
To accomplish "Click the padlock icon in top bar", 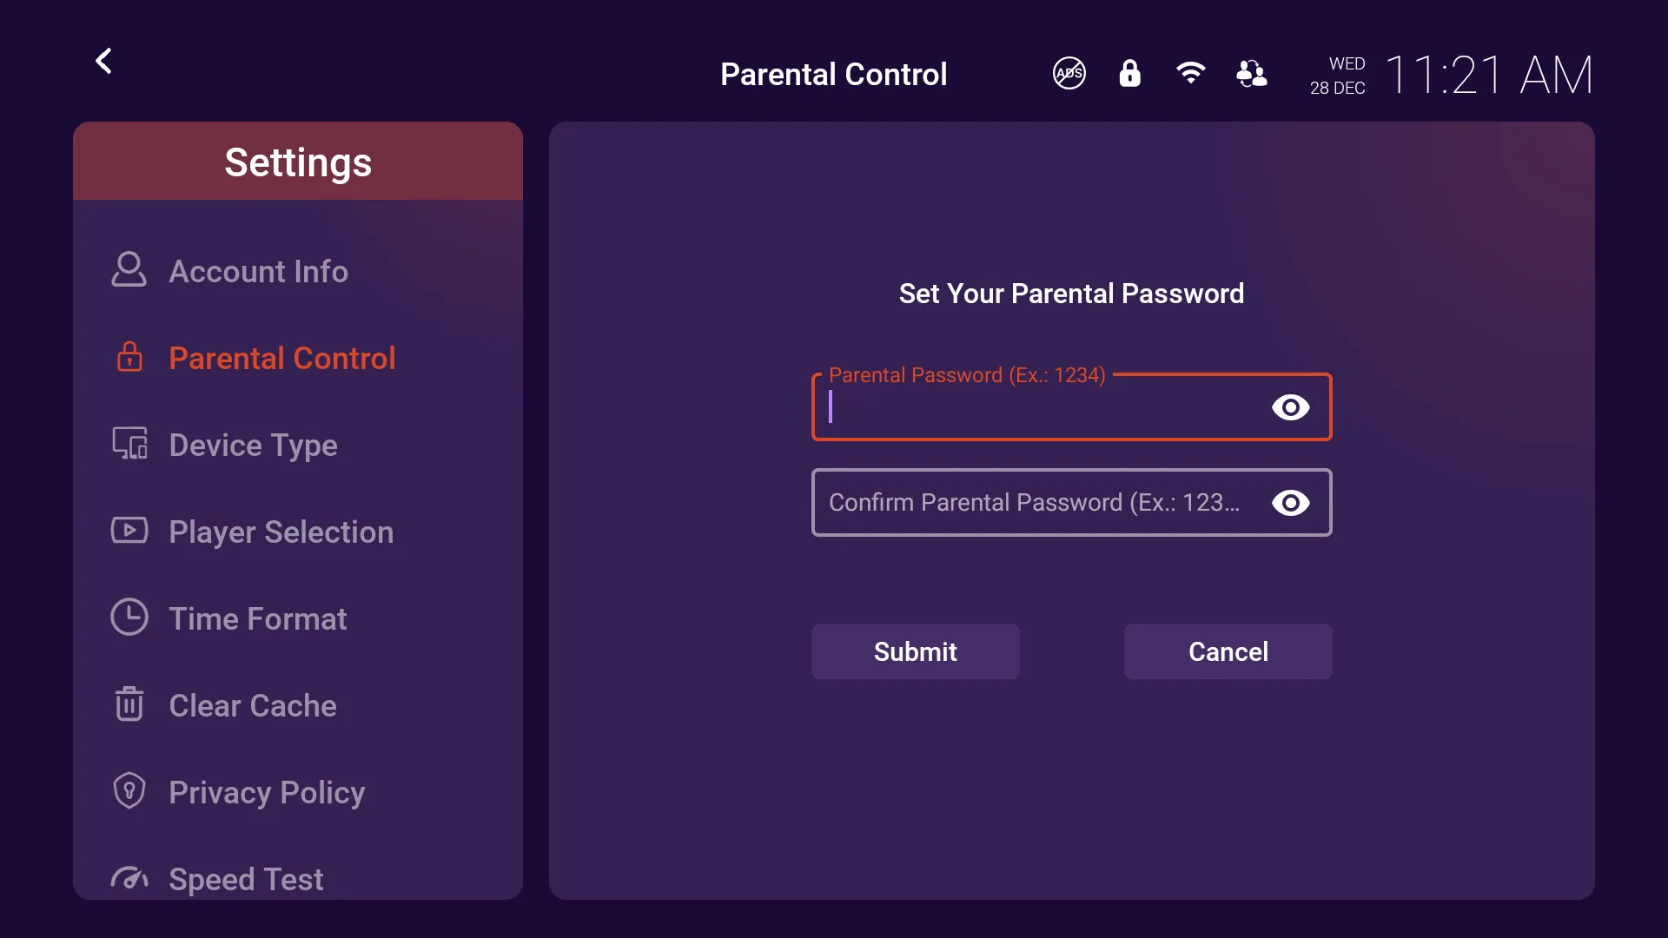I will 1129,73.
